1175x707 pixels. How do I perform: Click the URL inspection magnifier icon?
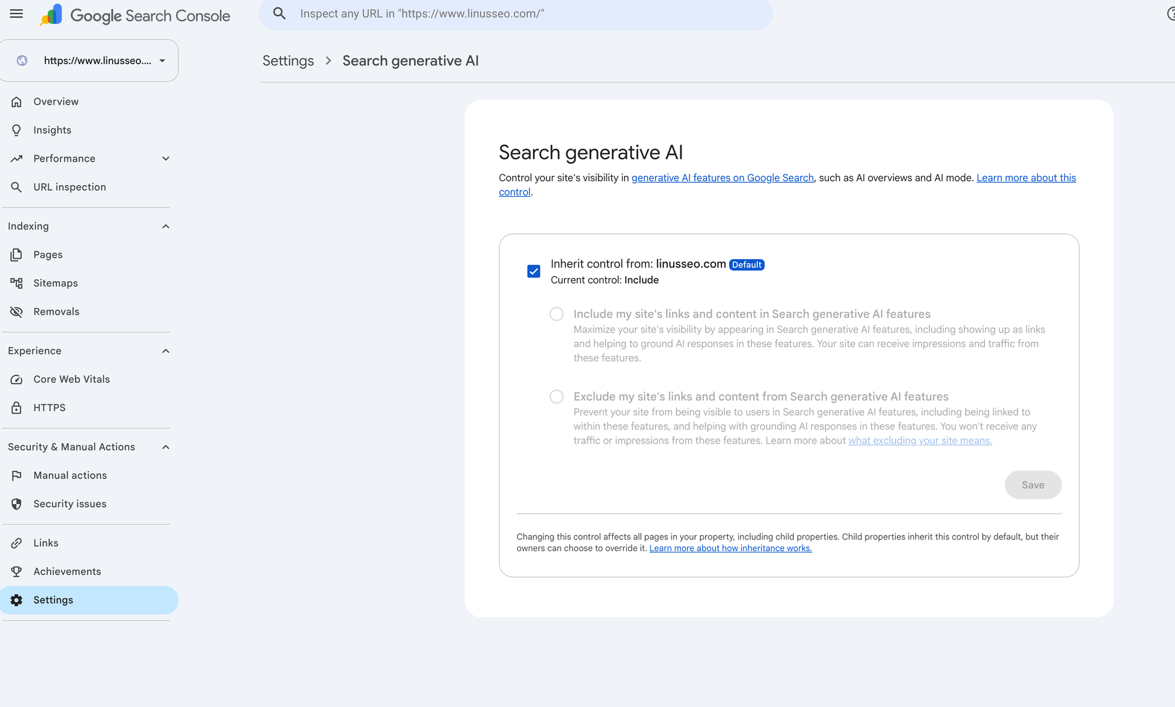(16, 187)
